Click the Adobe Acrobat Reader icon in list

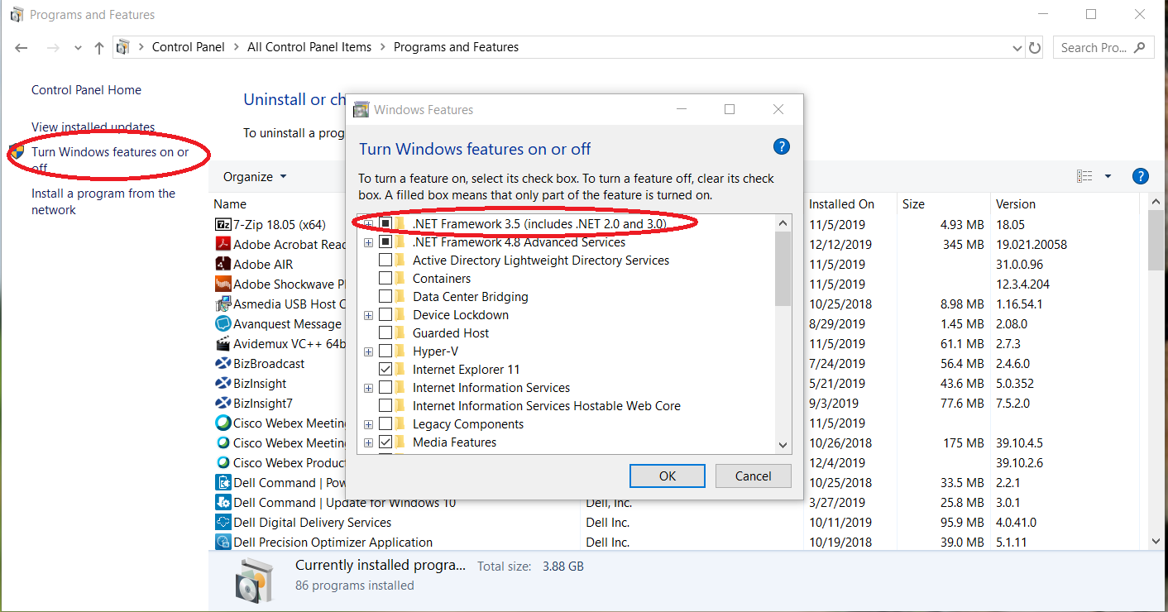tap(223, 244)
